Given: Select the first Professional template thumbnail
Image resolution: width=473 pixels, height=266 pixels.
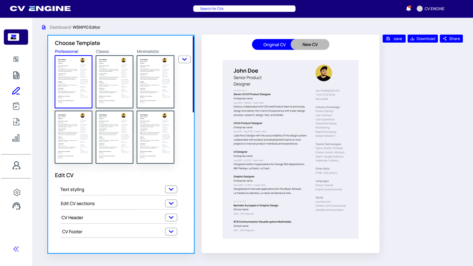Looking at the screenshot, I should coord(73,81).
